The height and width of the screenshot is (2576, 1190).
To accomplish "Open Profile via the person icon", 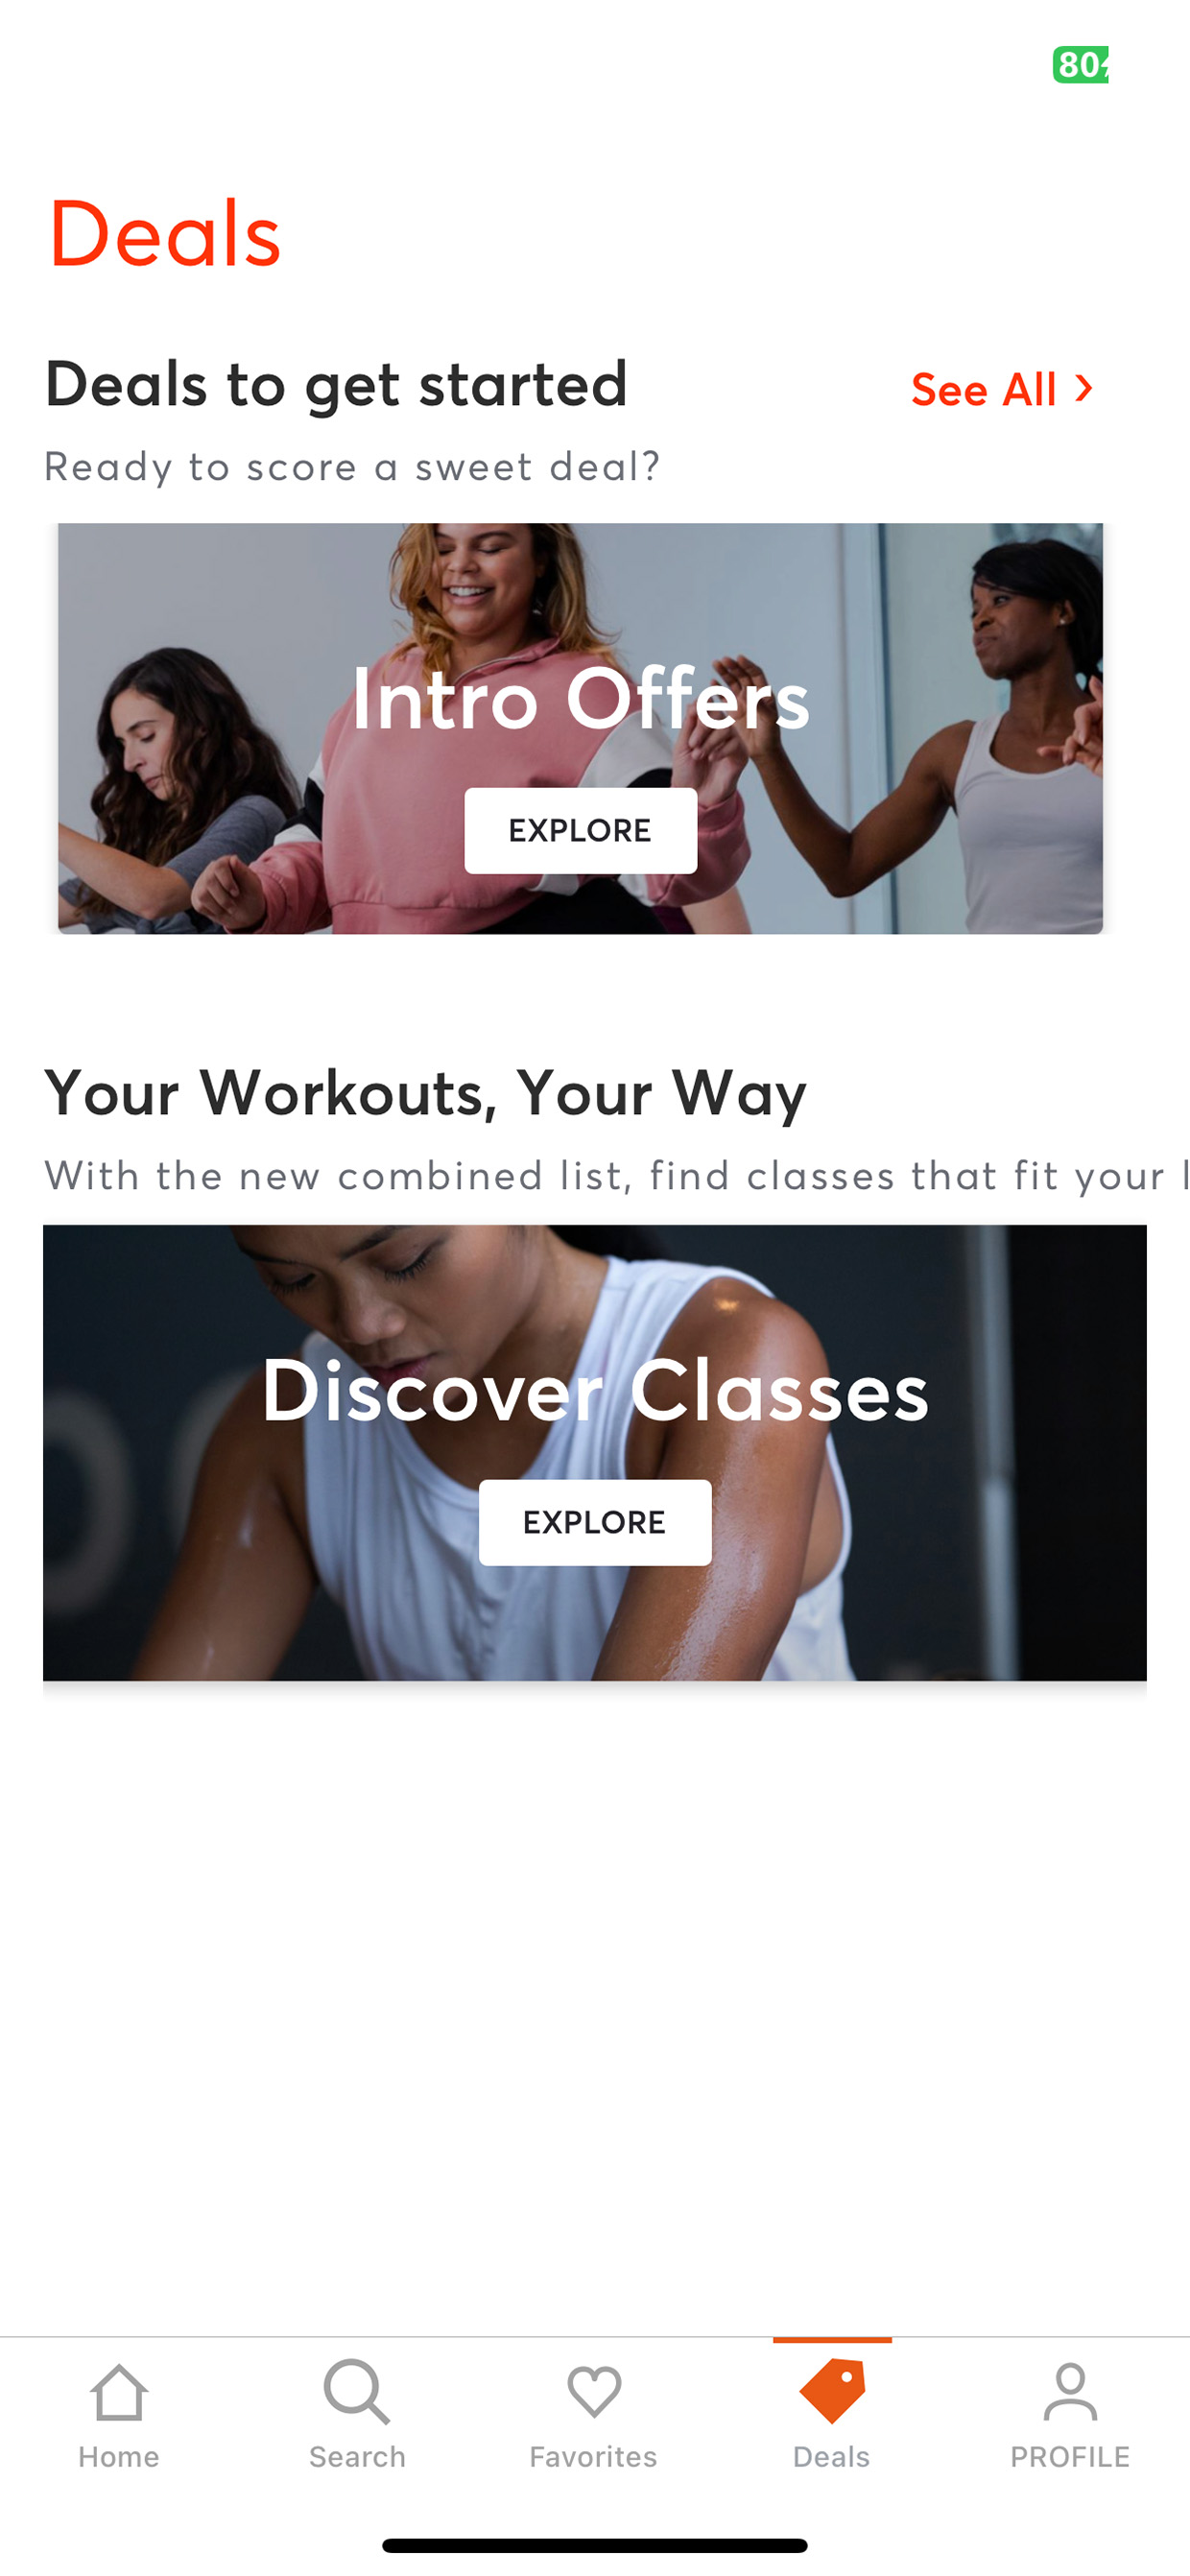I will (1070, 2392).
